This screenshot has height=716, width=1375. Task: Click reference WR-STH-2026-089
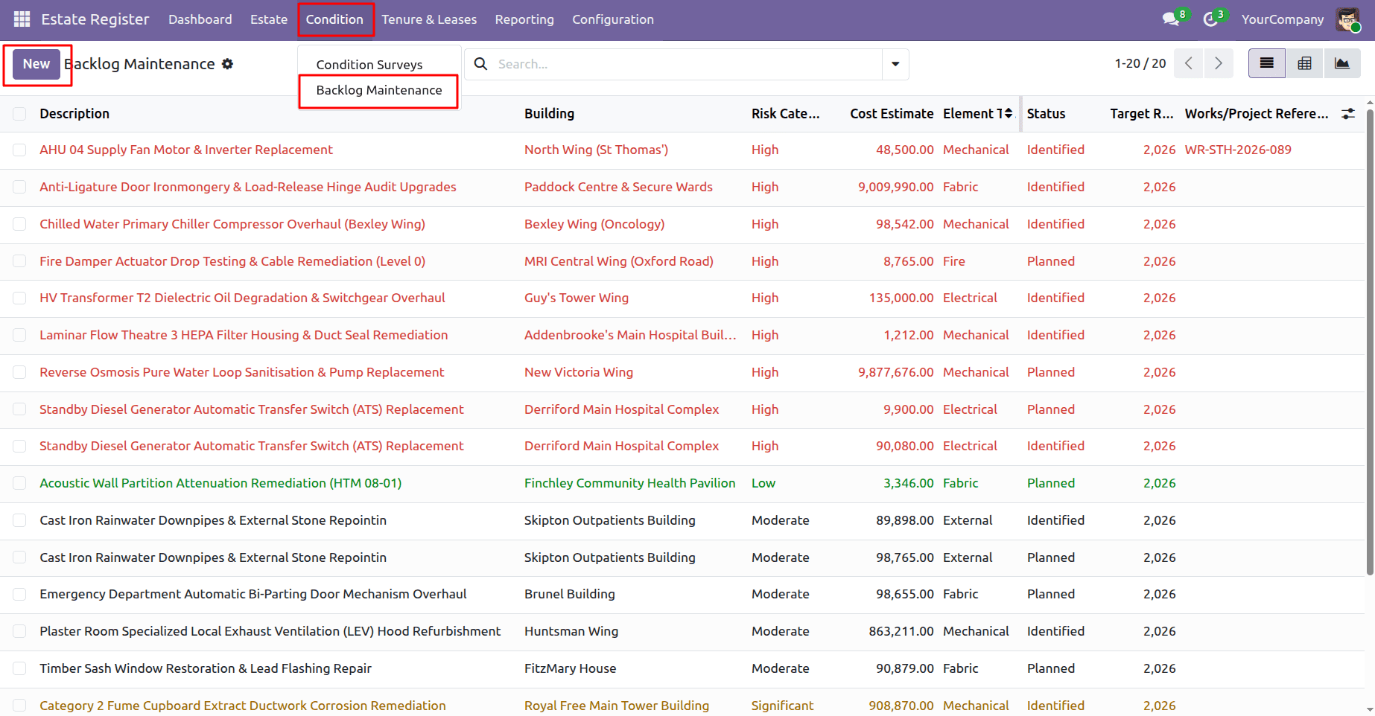point(1238,150)
